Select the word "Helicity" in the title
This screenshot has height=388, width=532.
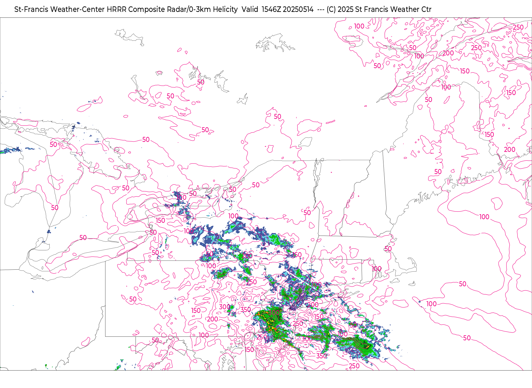(x=225, y=9)
